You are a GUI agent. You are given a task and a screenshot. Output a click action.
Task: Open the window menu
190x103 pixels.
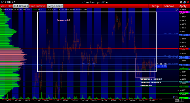click(x=169, y=6)
